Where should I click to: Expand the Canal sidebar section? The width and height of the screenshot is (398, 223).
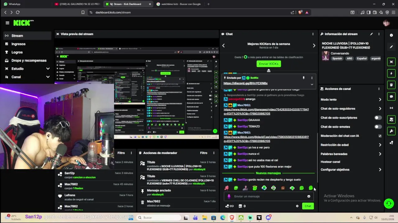coord(27,77)
